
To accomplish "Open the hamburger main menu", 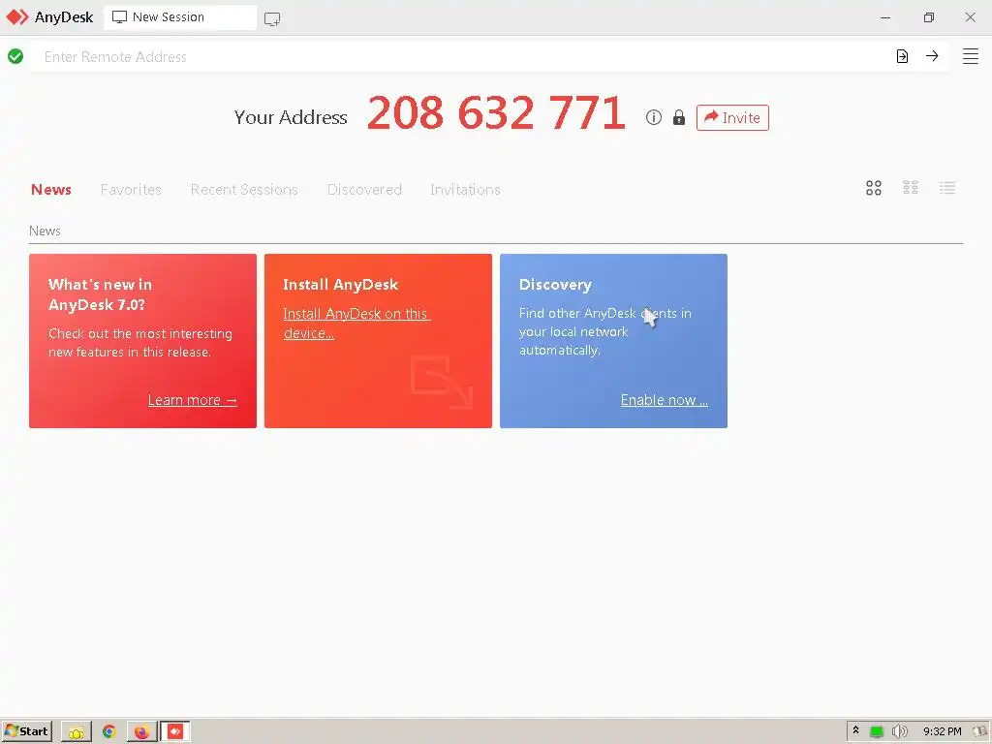I will click(x=971, y=56).
